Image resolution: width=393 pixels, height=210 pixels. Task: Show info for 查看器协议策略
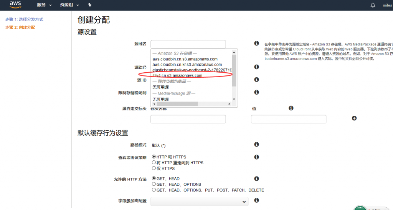point(256,157)
